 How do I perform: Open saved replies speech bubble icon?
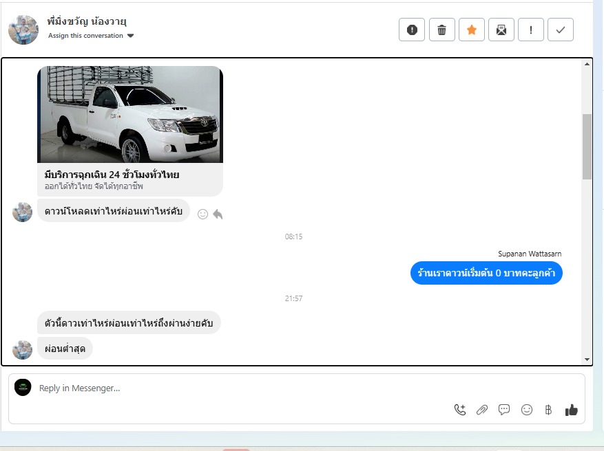(504, 410)
